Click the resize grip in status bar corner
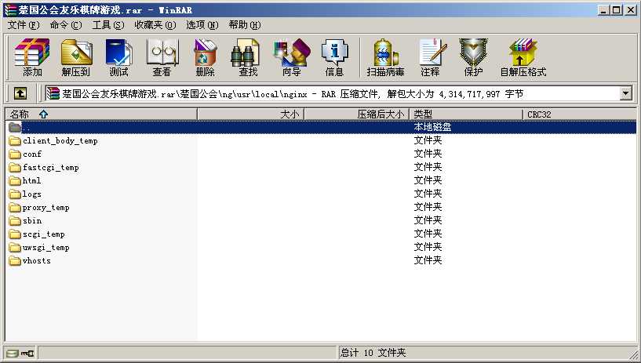641x363 pixels. 633,354
